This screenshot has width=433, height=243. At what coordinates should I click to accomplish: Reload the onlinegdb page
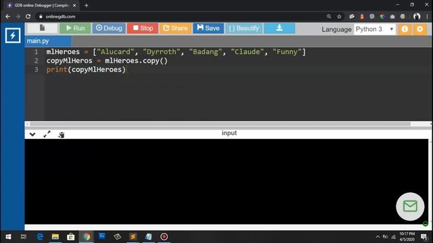[x=28, y=16]
